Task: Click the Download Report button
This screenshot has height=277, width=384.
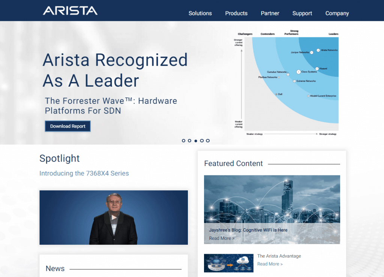Action: tap(67, 126)
